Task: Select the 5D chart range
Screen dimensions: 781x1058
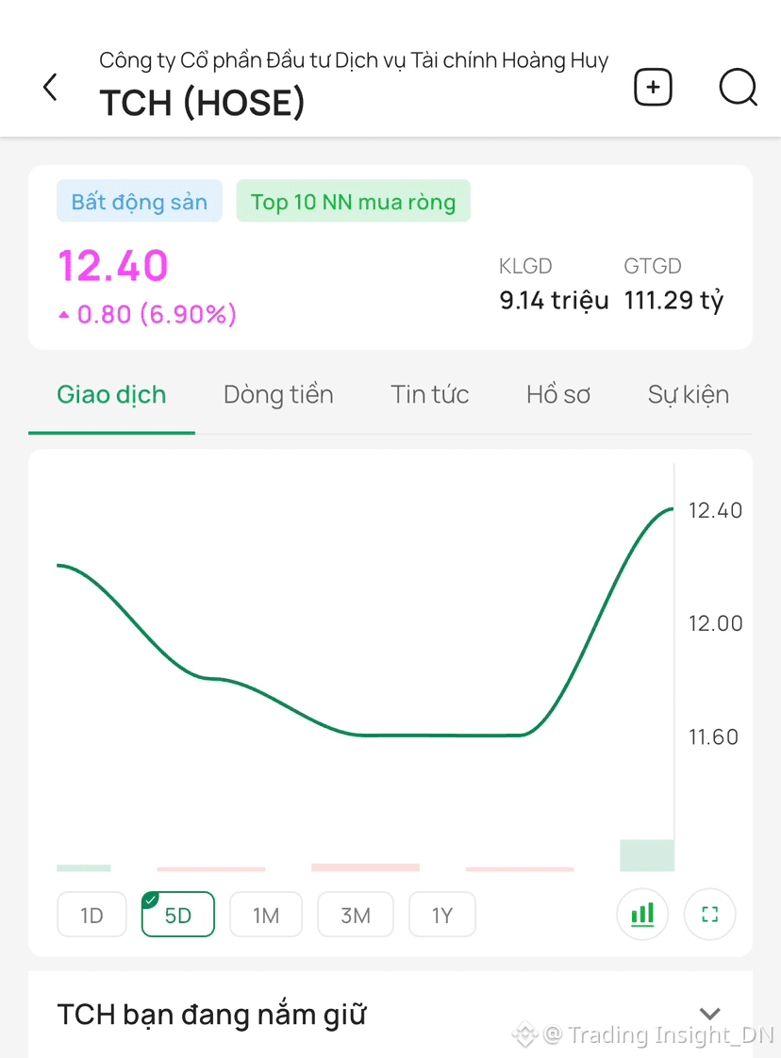Action: pyautogui.click(x=178, y=915)
